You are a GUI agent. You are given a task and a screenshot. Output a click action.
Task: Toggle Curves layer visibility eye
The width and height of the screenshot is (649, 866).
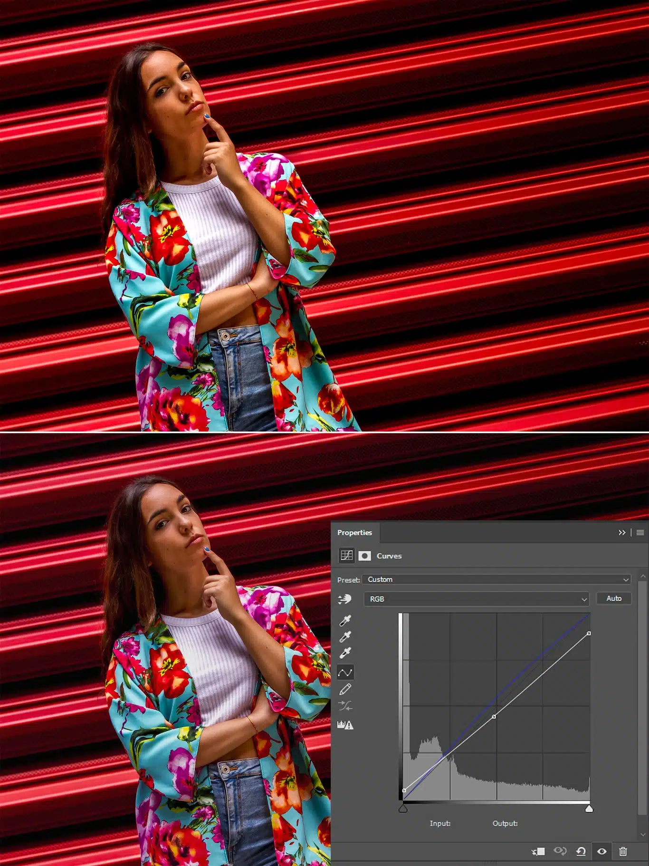point(601,851)
